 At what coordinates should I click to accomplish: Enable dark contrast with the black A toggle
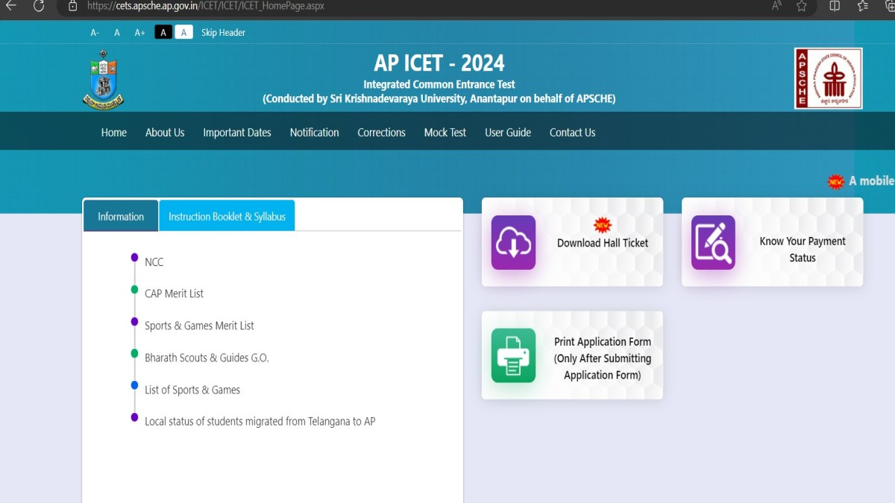point(163,31)
